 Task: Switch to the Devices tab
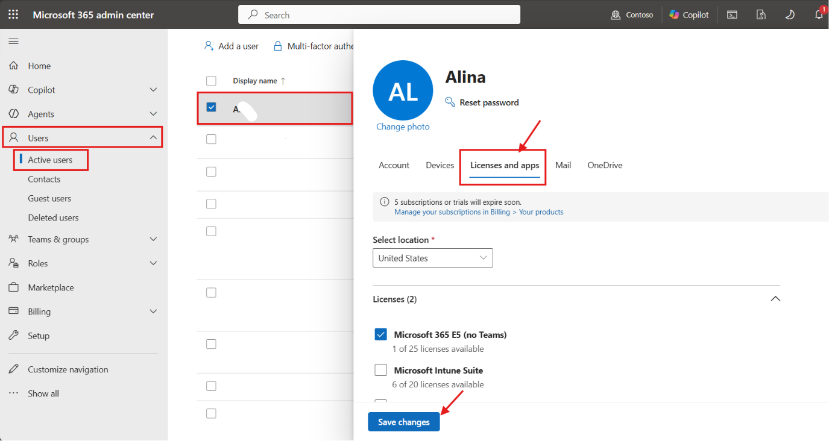[440, 165]
